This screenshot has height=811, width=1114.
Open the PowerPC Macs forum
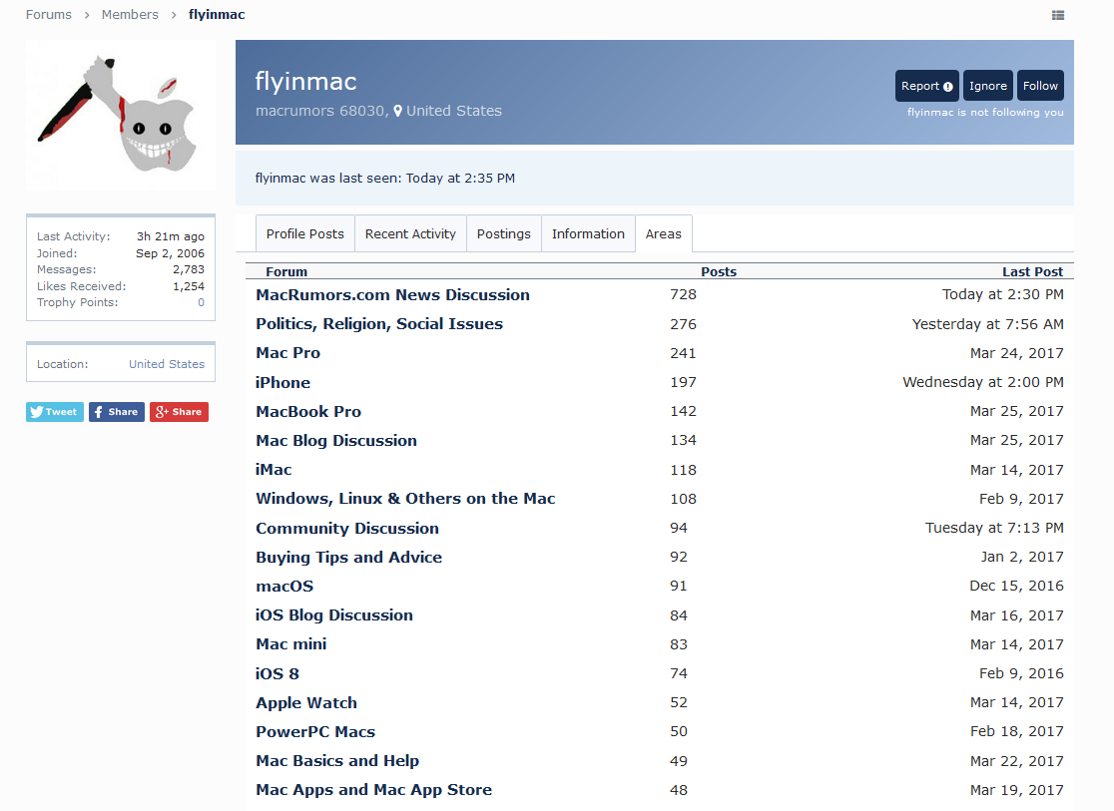(315, 731)
